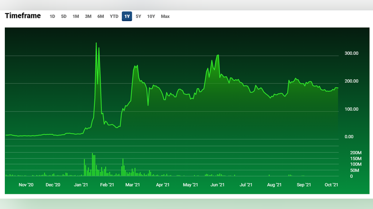Click the Jul '21 date label
373x209 pixels.
(246, 185)
